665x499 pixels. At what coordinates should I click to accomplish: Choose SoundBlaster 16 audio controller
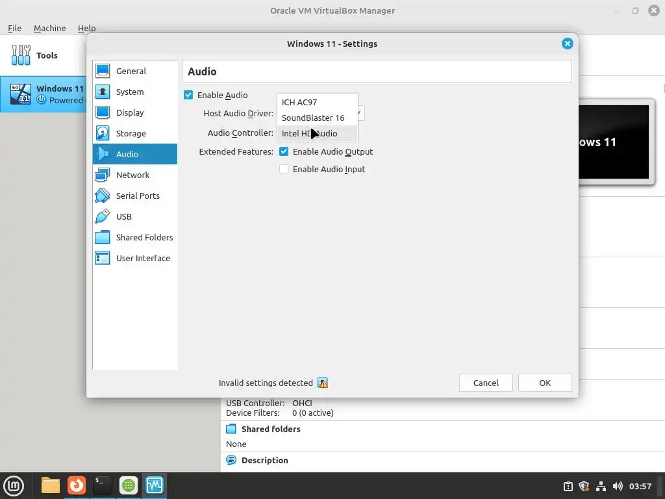[x=317, y=118]
